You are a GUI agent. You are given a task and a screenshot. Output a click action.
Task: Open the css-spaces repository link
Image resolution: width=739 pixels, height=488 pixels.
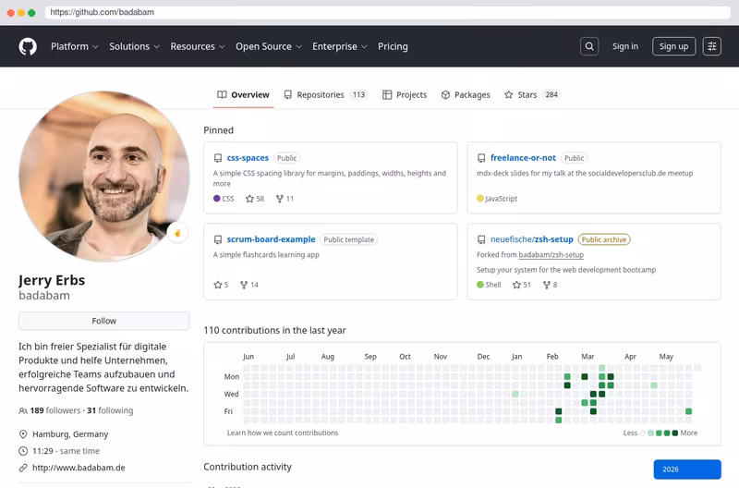248,158
